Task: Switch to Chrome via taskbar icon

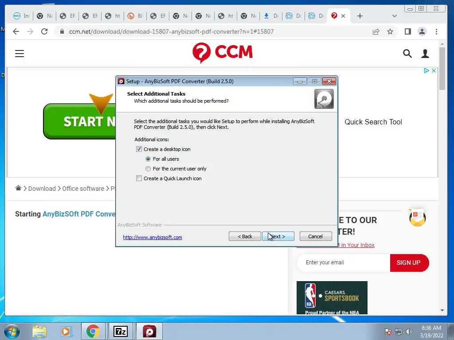Action: coord(93,331)
